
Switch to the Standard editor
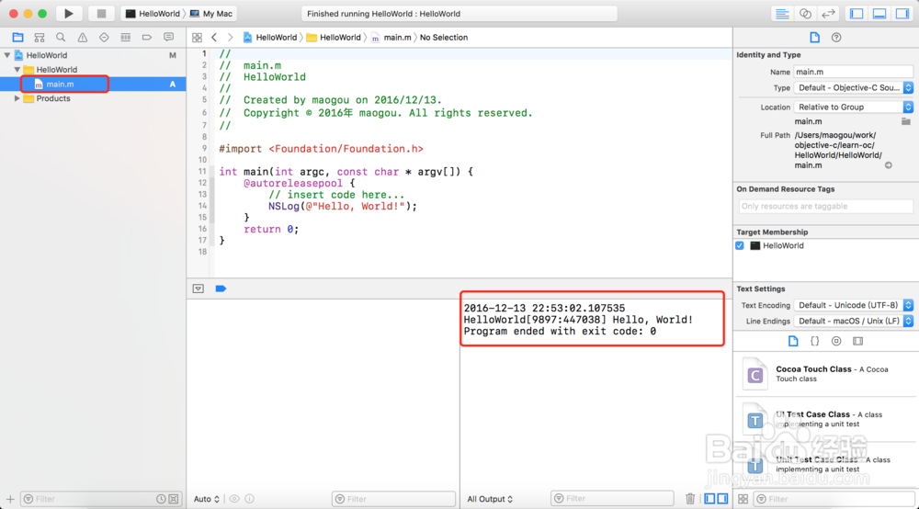point(782,14)
